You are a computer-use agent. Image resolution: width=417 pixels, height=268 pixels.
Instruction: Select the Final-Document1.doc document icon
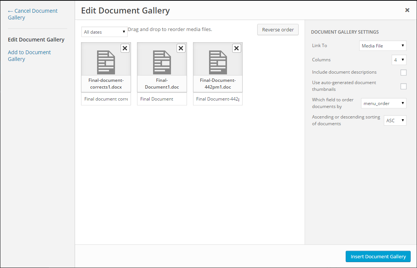click(162, 62)
